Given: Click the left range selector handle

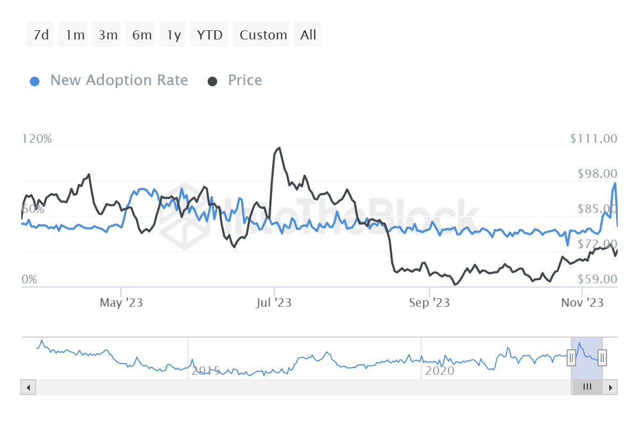Looking at the screenshot, I should [x=571, y=358].
